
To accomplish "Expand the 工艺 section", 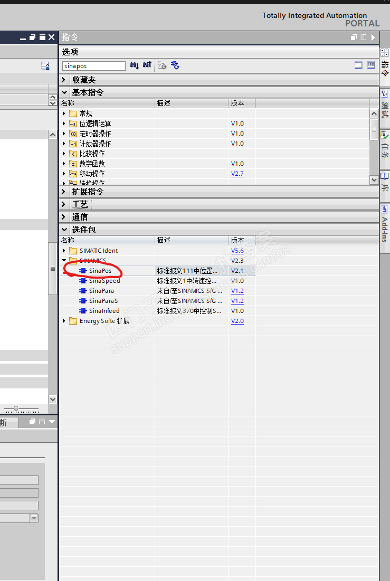I will [x=63, y=204].
